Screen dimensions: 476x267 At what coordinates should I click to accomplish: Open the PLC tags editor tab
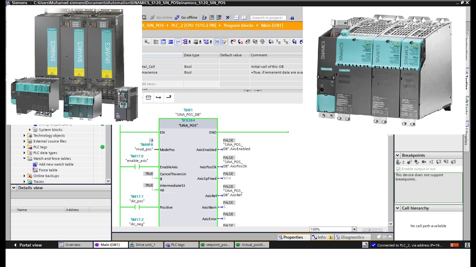tap(181, 245)
